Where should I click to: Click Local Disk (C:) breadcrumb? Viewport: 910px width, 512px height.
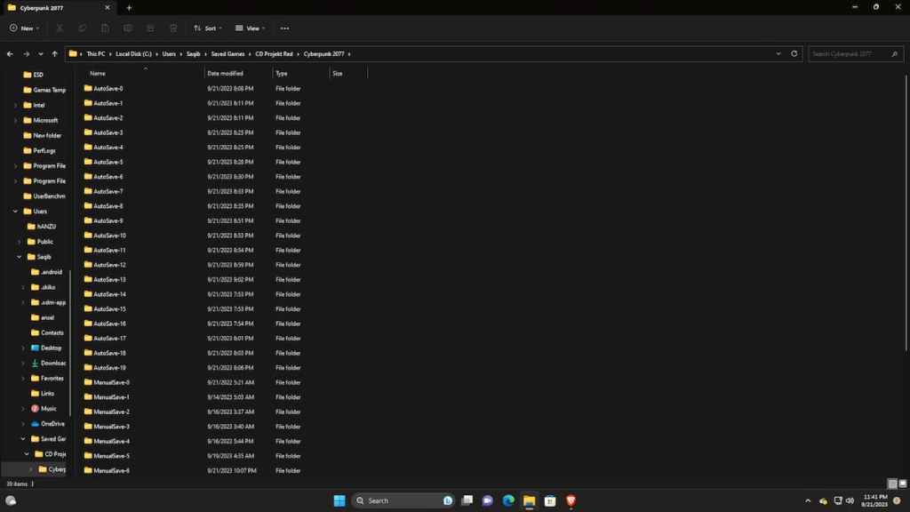click(133, 53)
